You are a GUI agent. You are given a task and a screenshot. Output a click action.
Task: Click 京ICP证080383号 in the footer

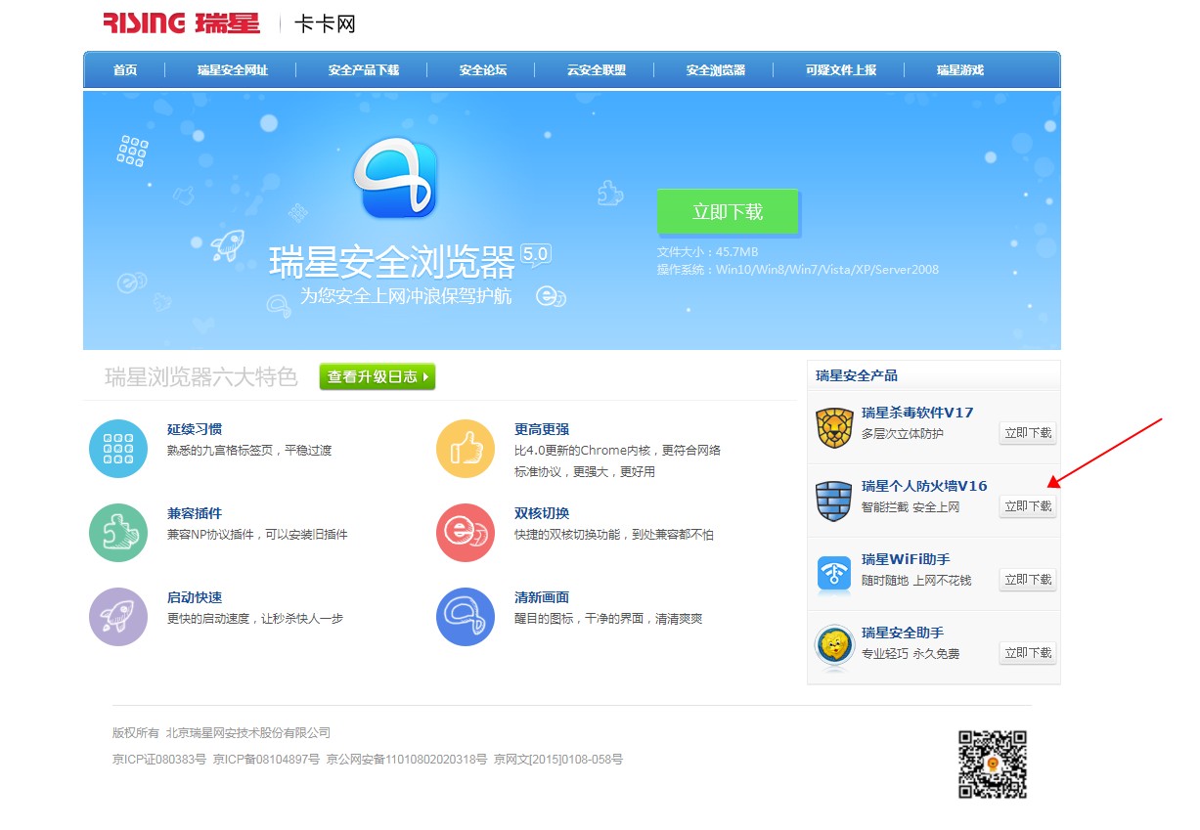(x=159, y=759)
